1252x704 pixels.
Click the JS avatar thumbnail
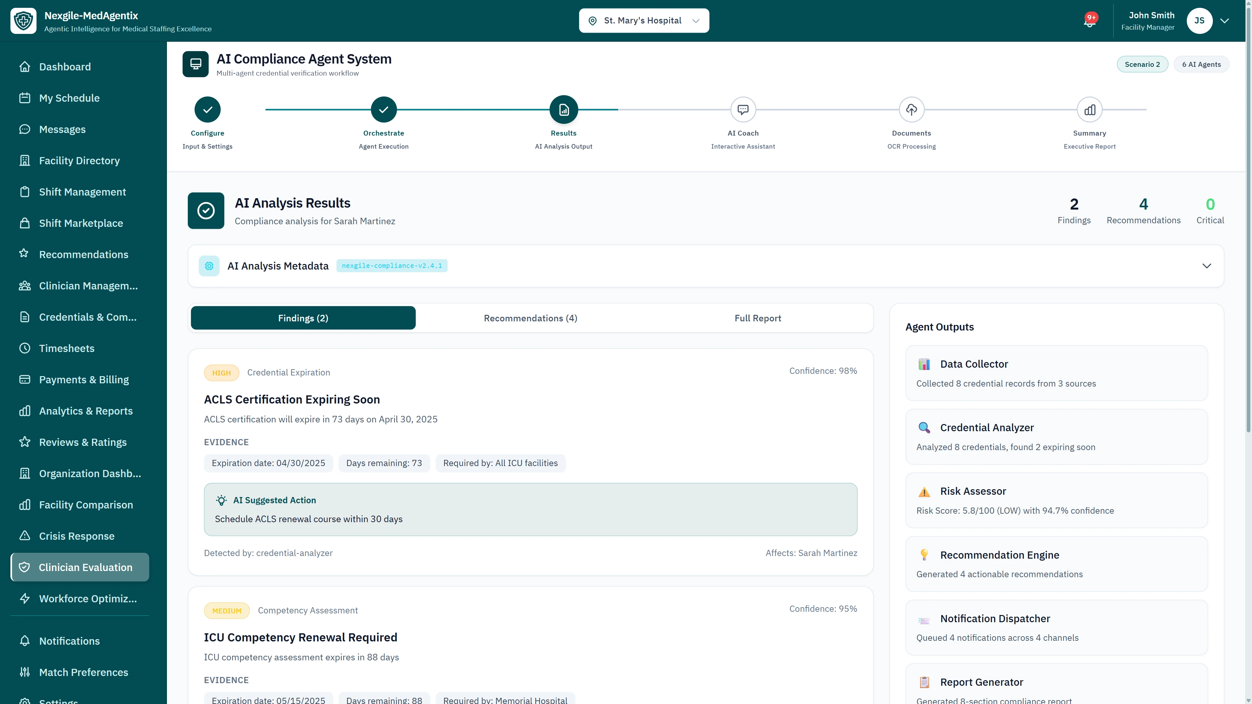click(1199, 21)
